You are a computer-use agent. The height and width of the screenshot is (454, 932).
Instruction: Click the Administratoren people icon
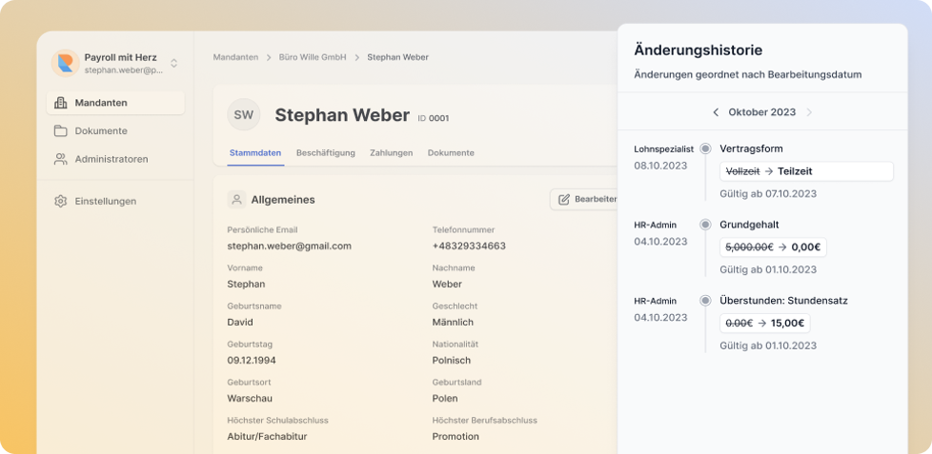coord(61,159)
